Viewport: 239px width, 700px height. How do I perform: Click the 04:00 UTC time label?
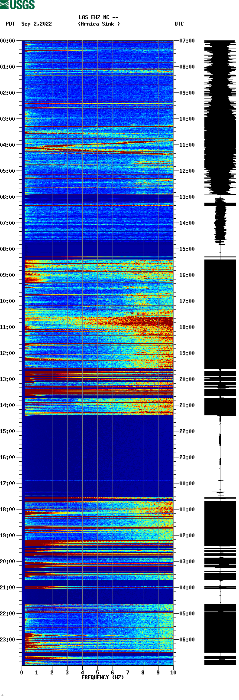pos(187,588)
